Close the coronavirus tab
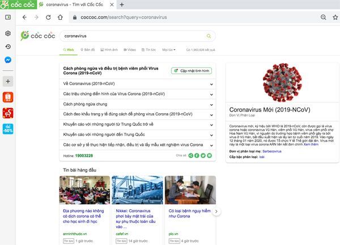This screenshot has width=340, height=245. pyautogui.click(x=112, y=5)
